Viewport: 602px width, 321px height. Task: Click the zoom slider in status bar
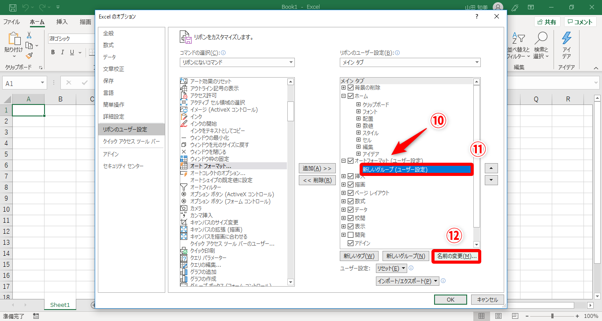[552, 316]
